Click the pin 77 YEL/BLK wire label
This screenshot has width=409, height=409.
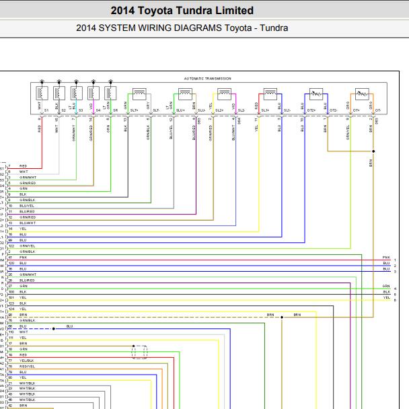click(x=27, y=361)
